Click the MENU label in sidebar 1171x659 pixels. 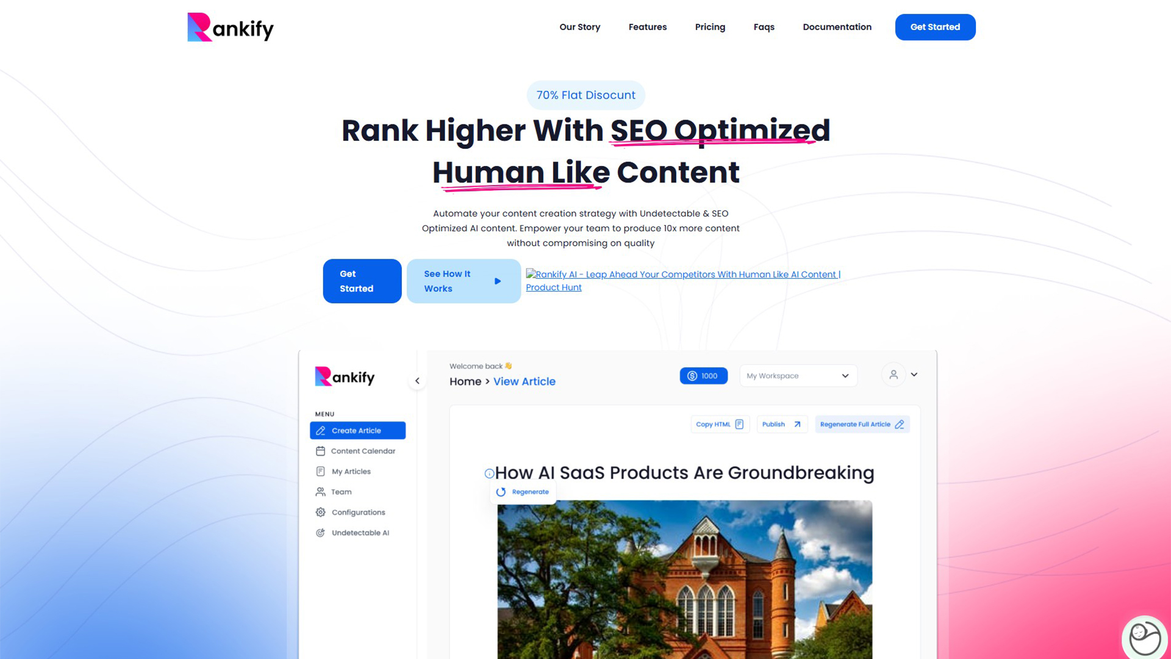click(324, 414)
